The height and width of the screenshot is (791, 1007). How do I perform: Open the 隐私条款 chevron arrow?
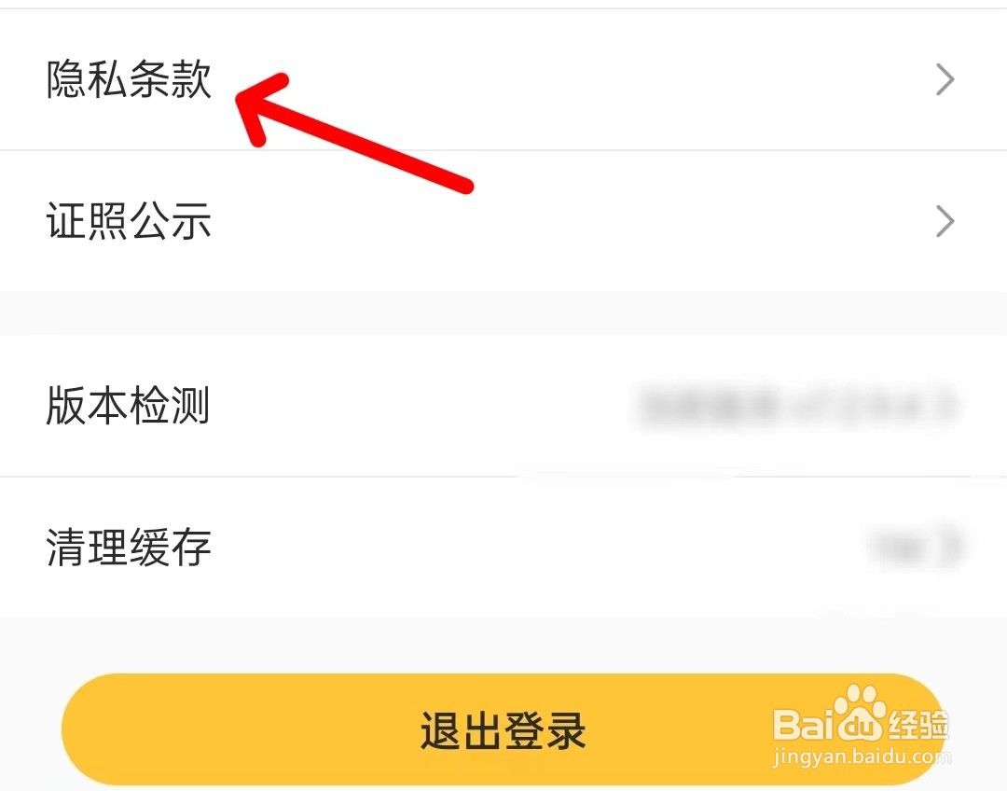pos(945,79)
